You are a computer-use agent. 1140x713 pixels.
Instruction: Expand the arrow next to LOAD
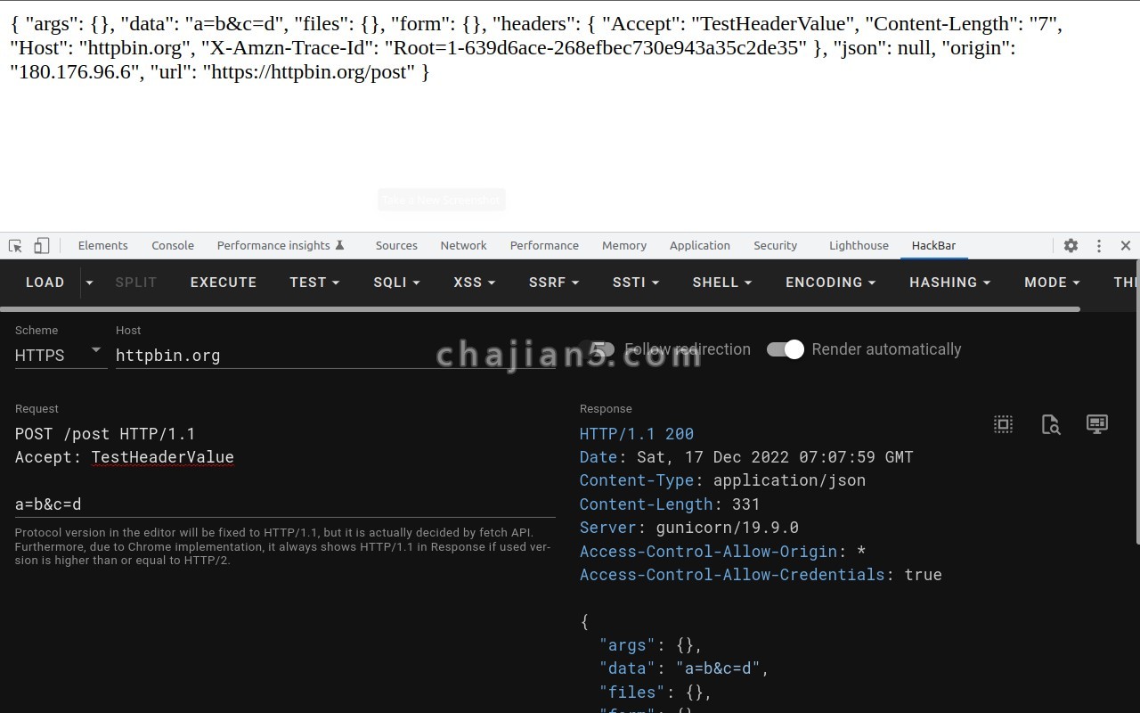[x=89, y=283]
